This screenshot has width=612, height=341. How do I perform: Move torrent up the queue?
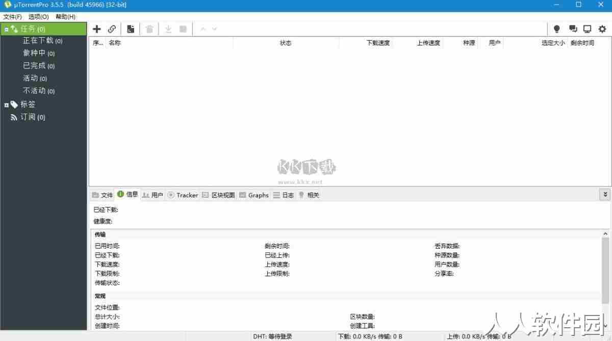click(x=203, y=29)
